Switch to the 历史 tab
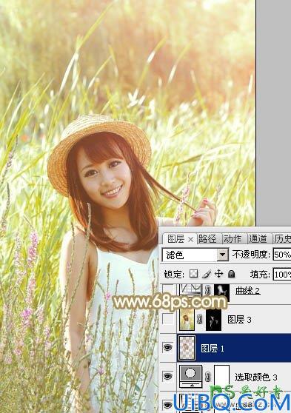The image size is (291, 413). click(282, 238)
